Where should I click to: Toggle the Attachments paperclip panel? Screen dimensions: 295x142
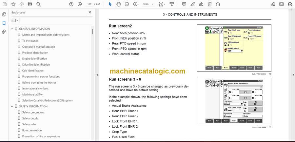[4, 32]
